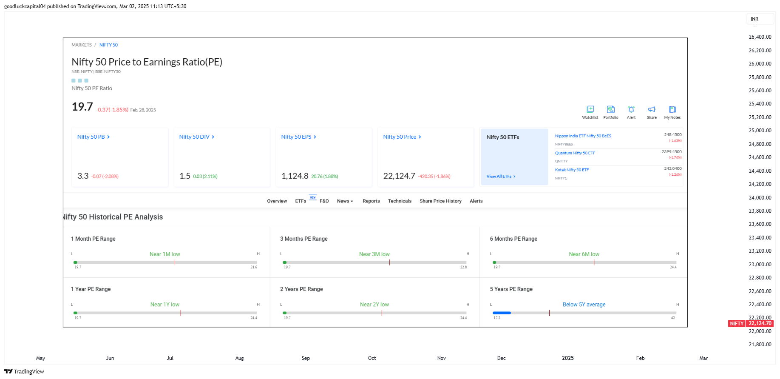
Task: Open Nippon India ETF Nifty 50 BeES
Action: (583, 136)
